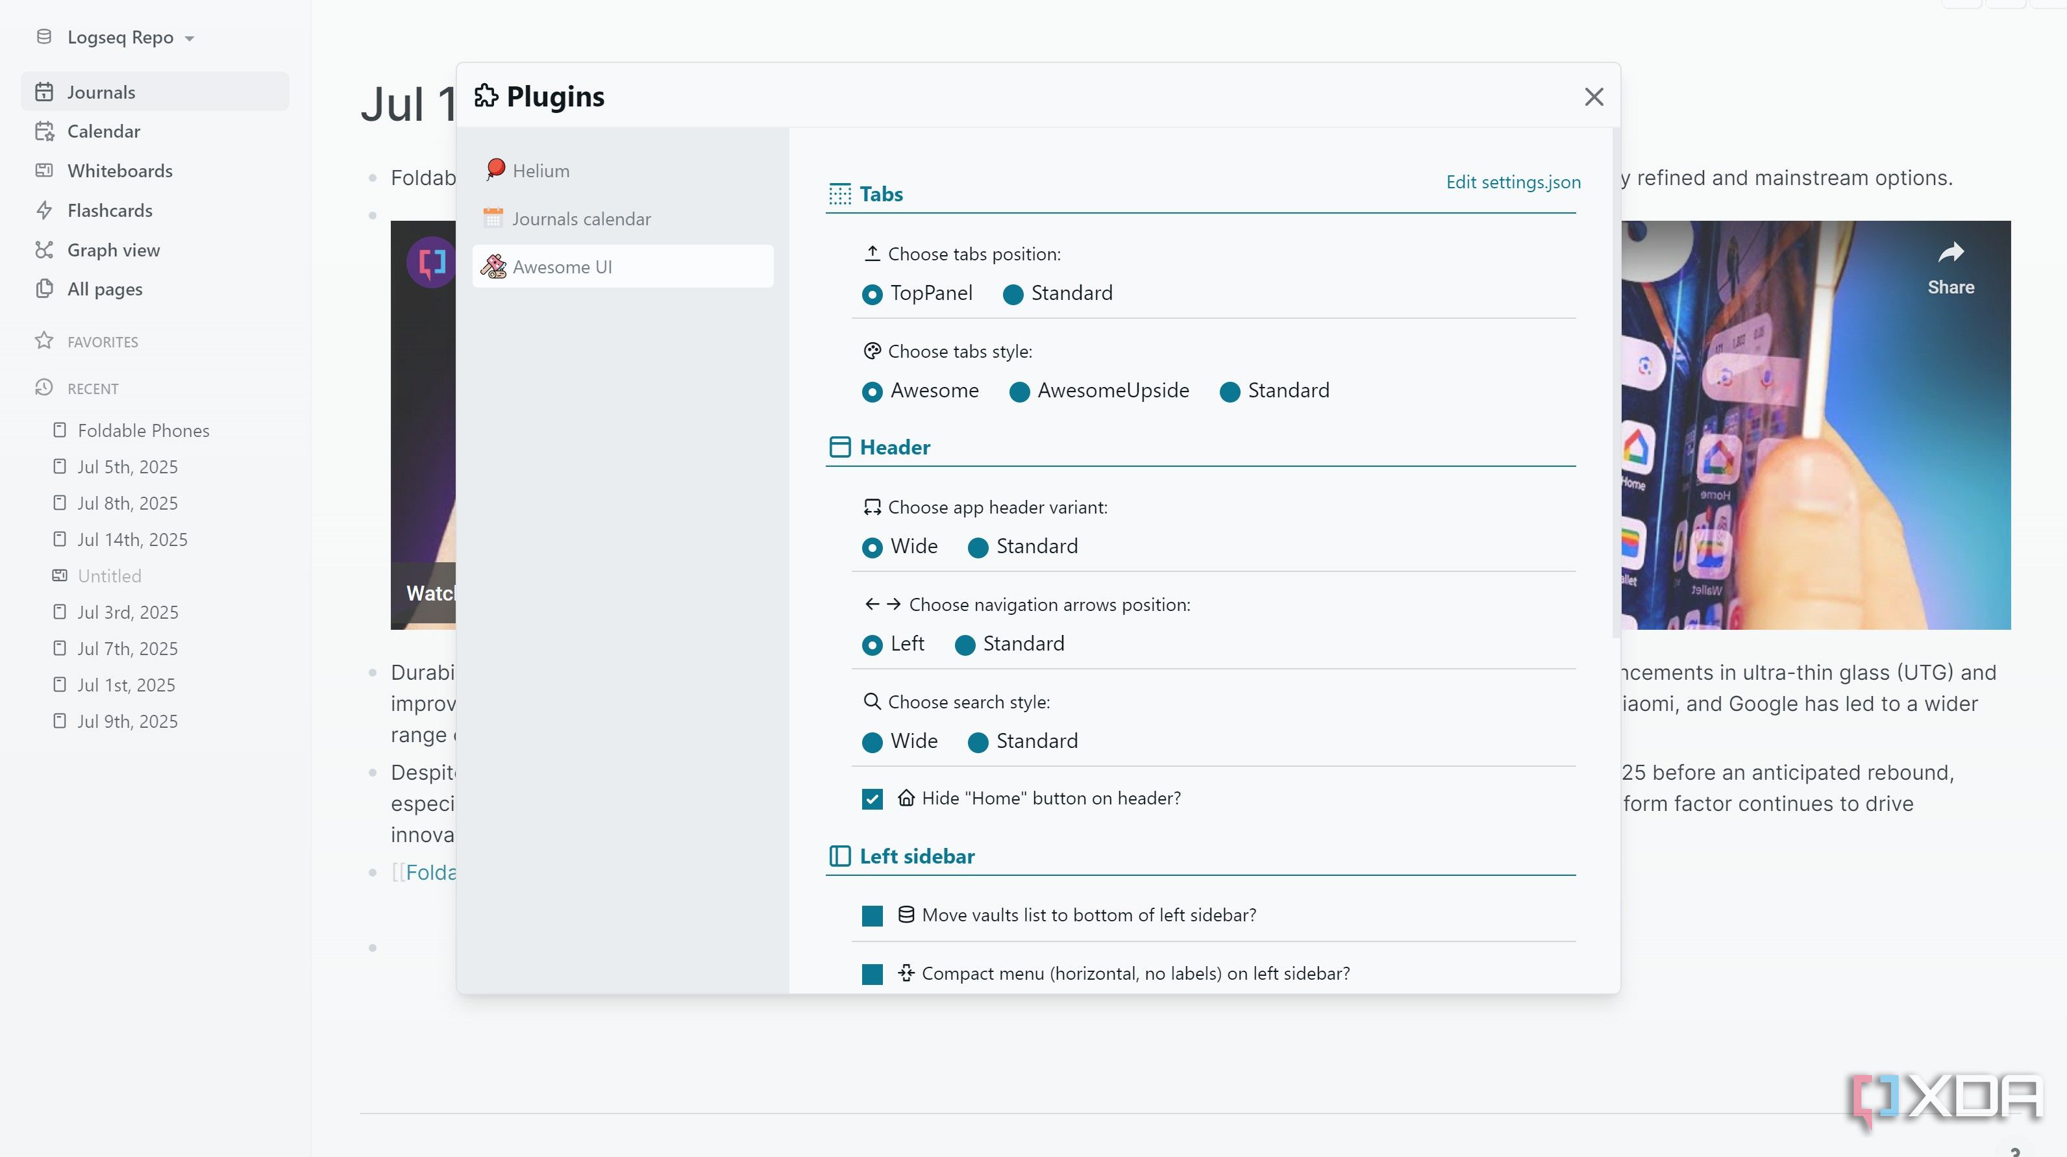
Task: Collapse the FAVORITES section header
Action: [x=102, y=342]
